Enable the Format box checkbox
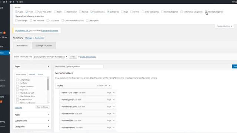Viewport: 237px width, 133px height. point(131,12)
